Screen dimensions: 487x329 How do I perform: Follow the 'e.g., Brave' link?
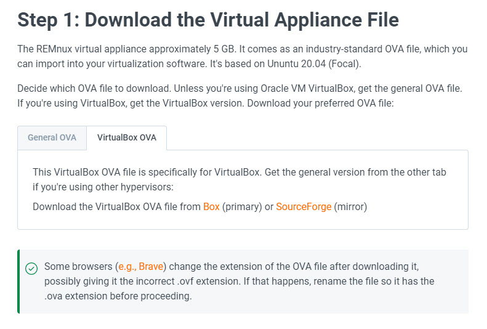141,266
